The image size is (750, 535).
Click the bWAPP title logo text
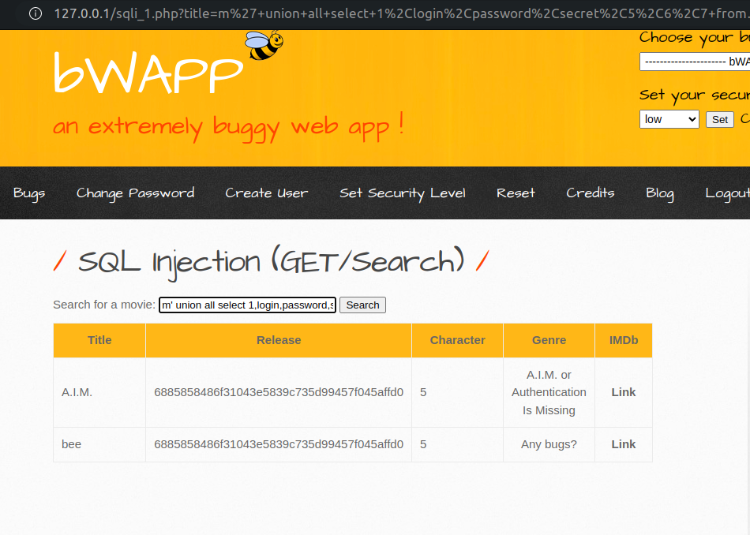[x=148, y=72]
